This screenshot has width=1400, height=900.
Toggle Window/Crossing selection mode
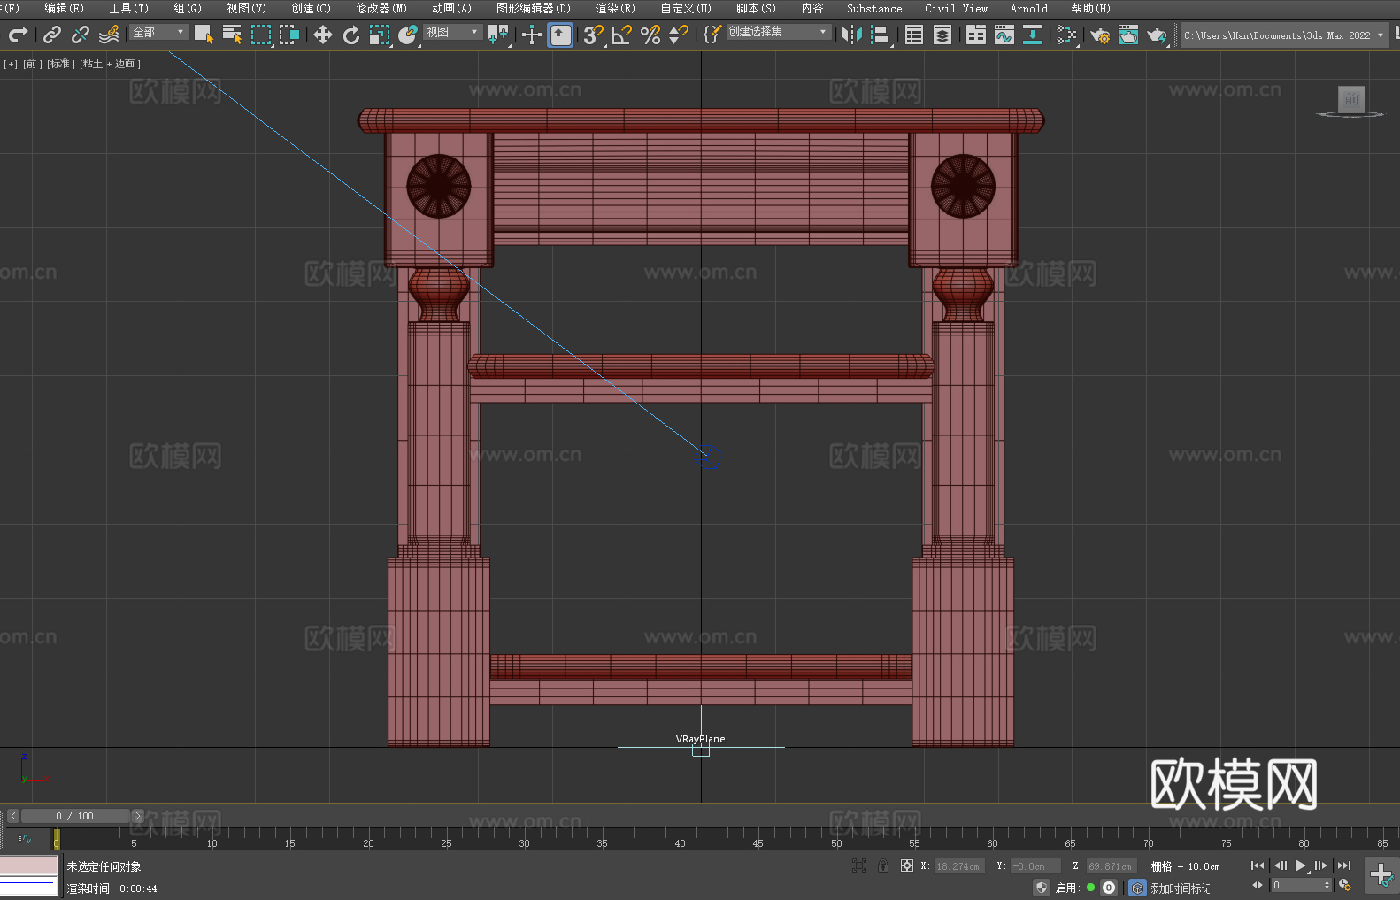(x=289, y=35)
